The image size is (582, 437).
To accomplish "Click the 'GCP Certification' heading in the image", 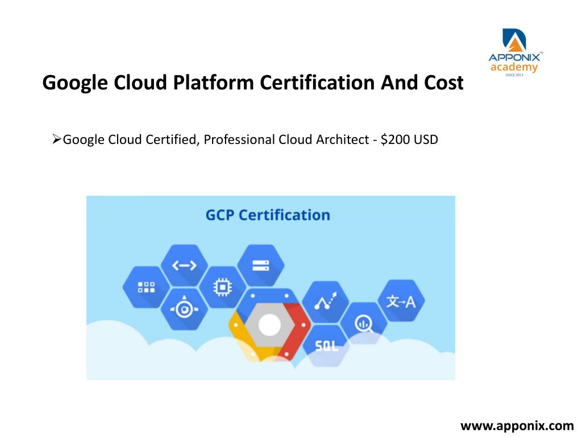I will [268, 215].
